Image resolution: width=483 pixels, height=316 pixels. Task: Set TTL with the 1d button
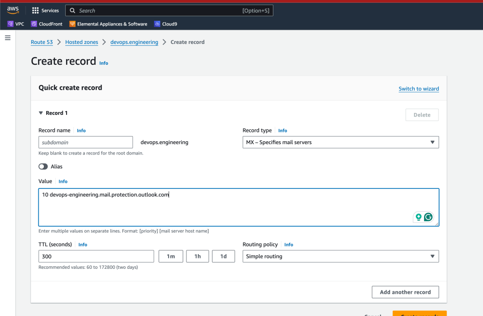pos(223,256)
